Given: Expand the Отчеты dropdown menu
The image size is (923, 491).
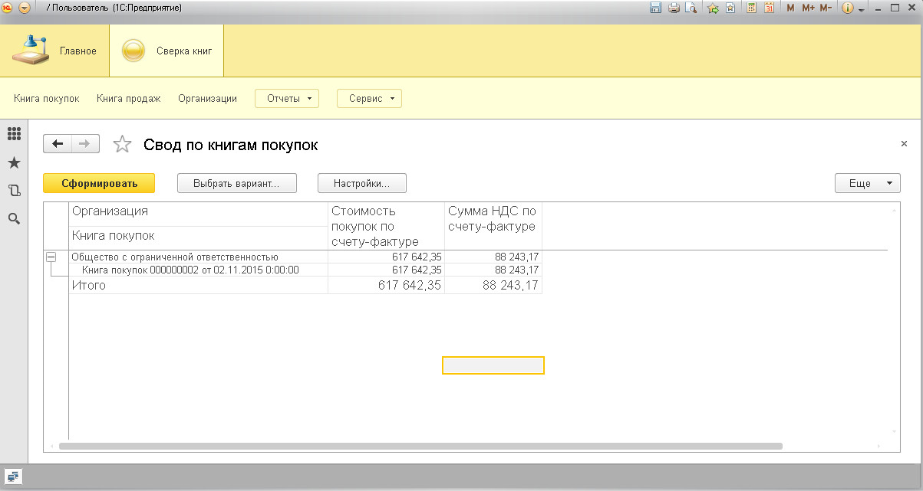Looking at the screenshot, I should pos(287,99).
